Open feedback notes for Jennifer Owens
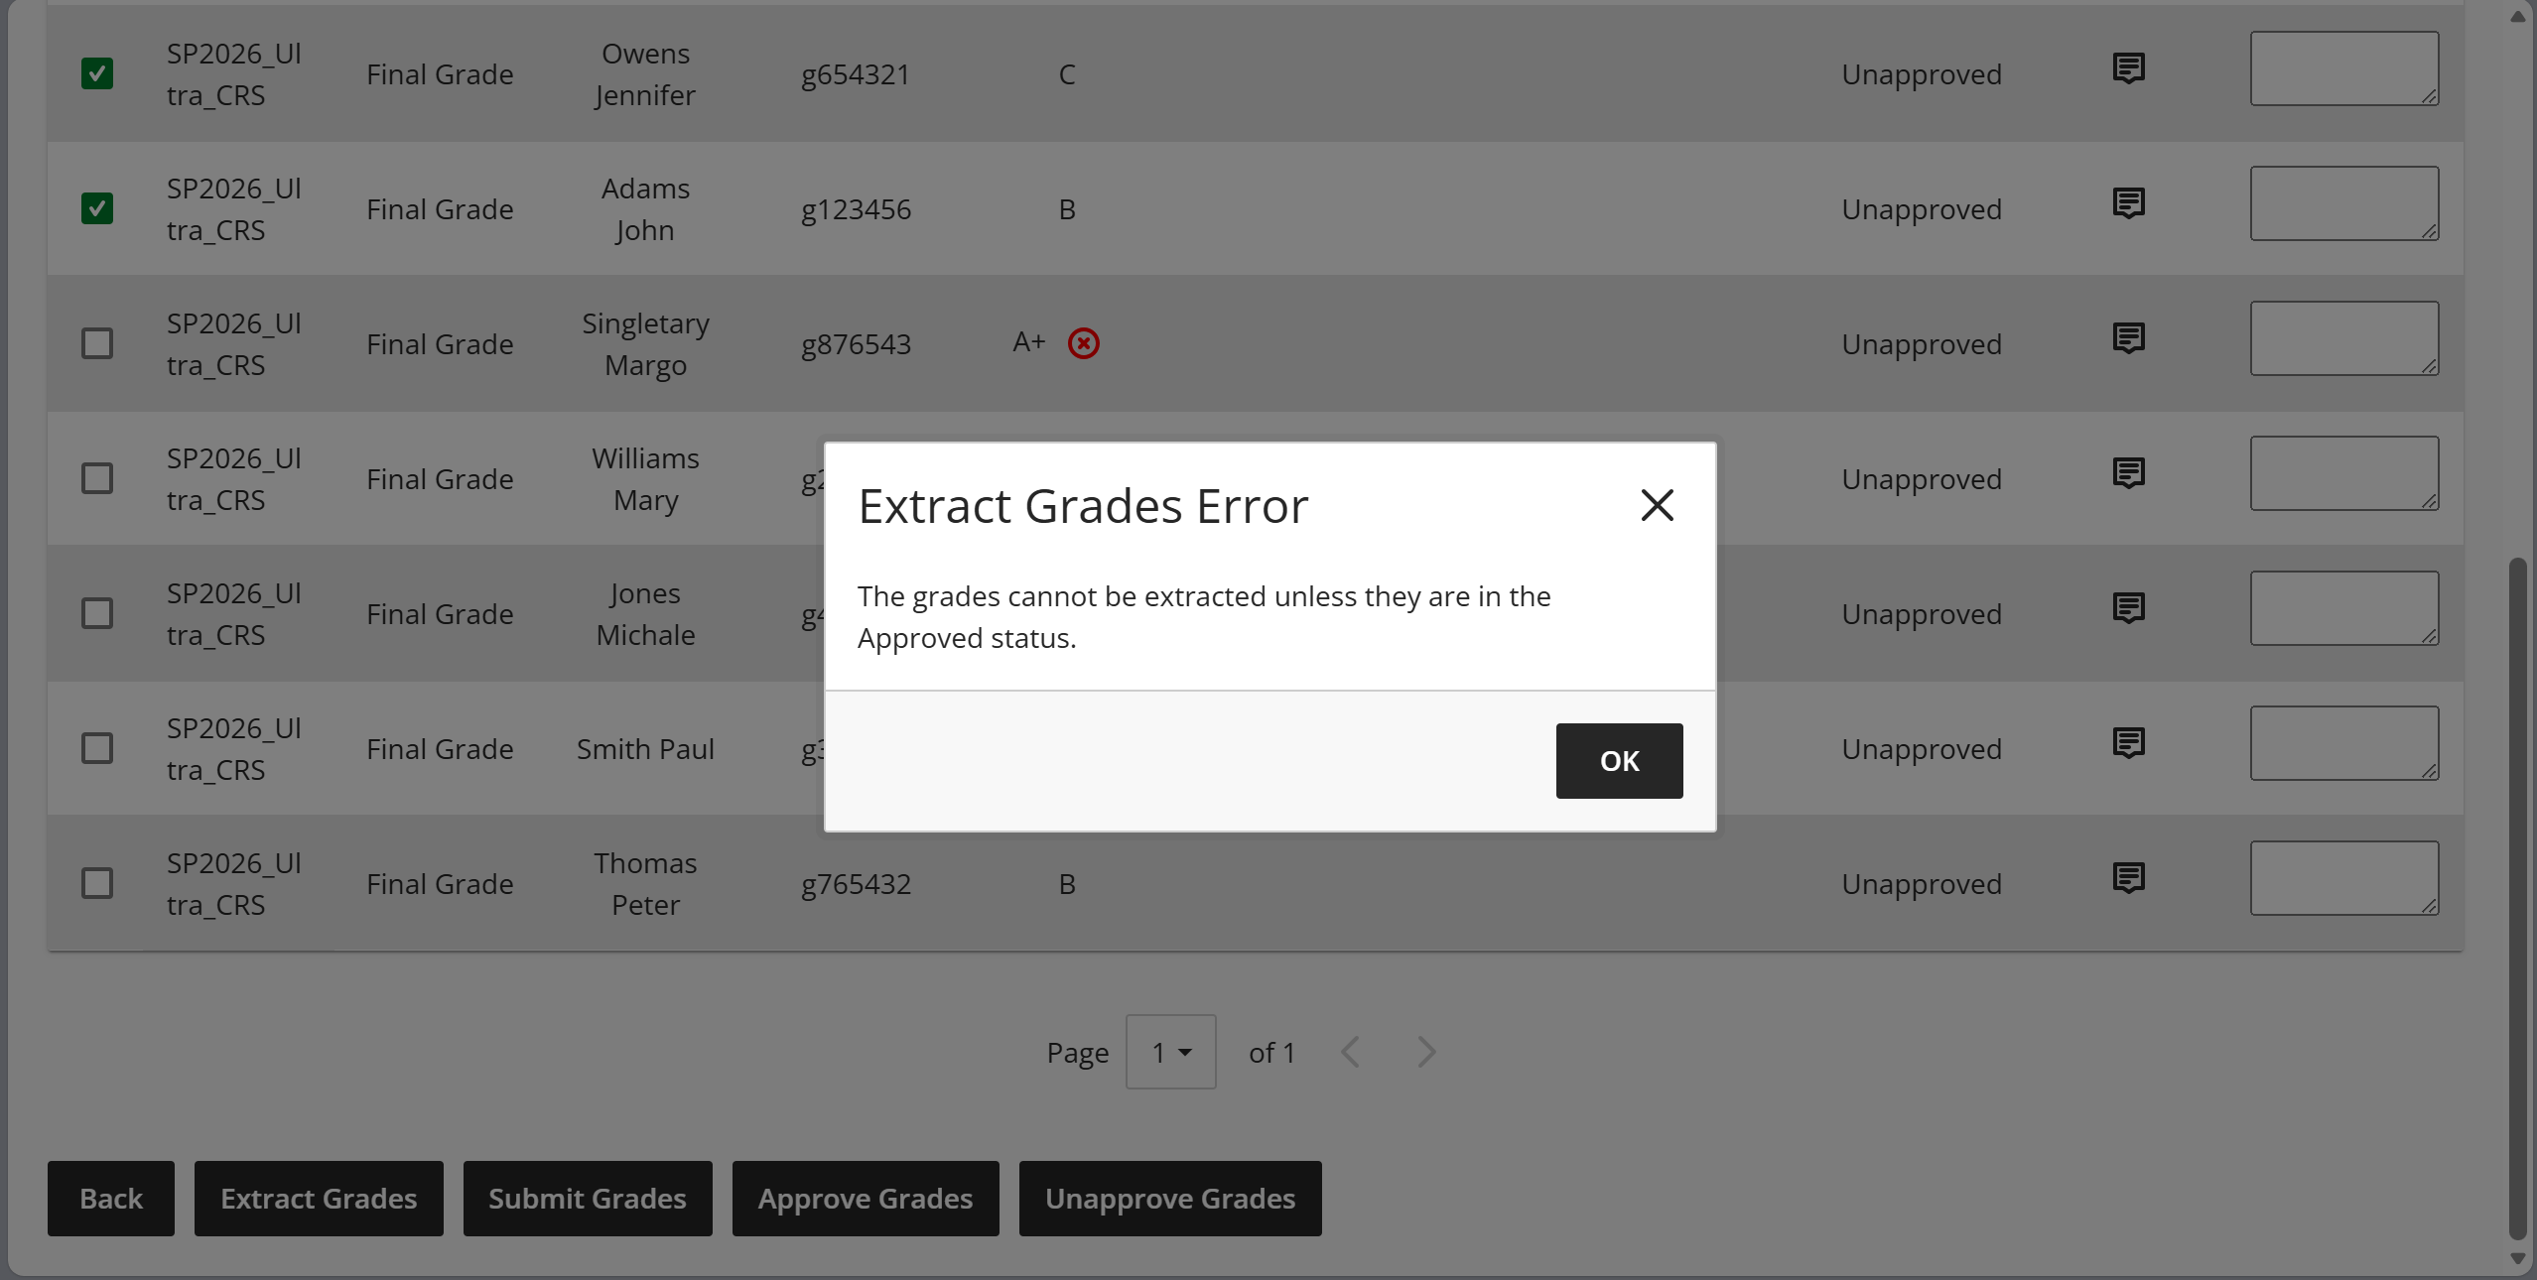This screenshot has width=2537, height=1280. (2128, 67)
